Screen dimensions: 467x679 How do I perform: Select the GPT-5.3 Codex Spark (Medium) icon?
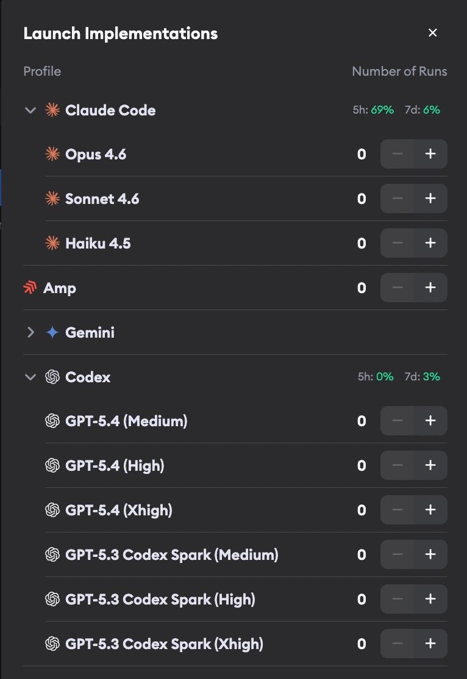coord(52,554)
